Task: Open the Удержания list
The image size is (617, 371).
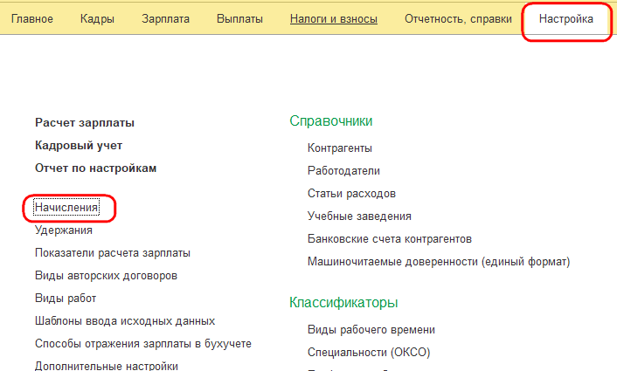Action: click(x=64, y=230)
